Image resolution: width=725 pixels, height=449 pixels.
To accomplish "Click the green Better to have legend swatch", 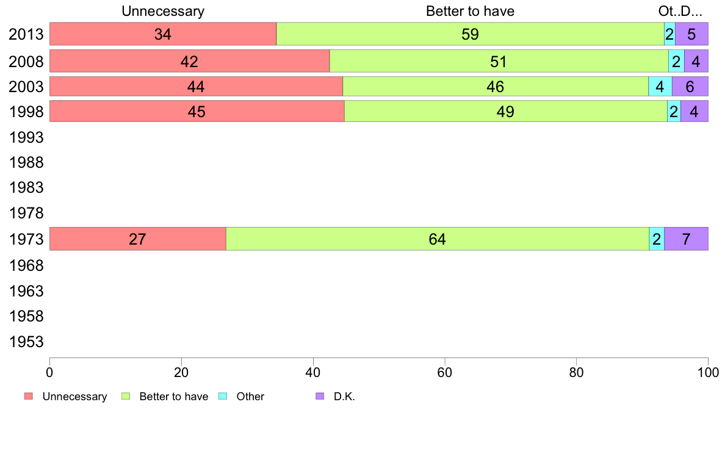I will click(126, 397).
